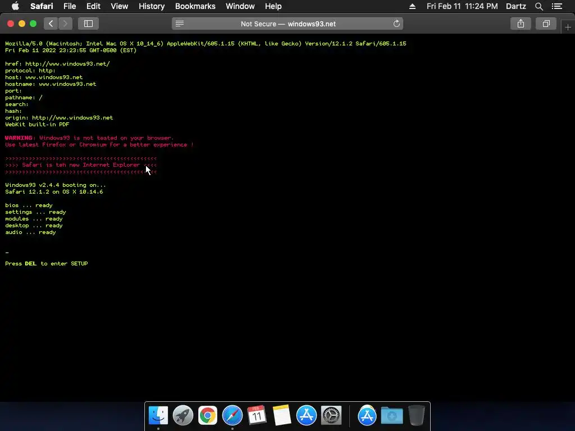Click the Mozilla/5.0 user agent line
The width and height of the screenshot is (575, 431).
click(x=206, y=43)
